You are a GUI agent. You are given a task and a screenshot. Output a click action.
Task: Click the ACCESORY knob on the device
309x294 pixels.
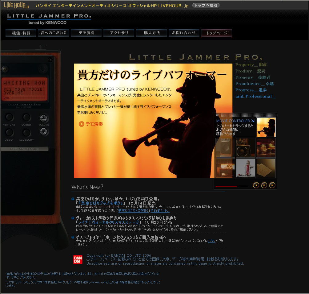point(26,132)
